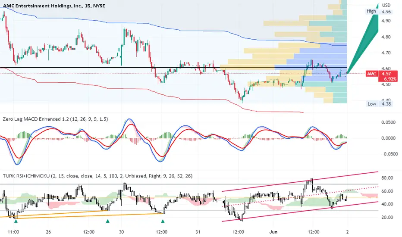Click the USD currency label

click(x=386, y=5)
